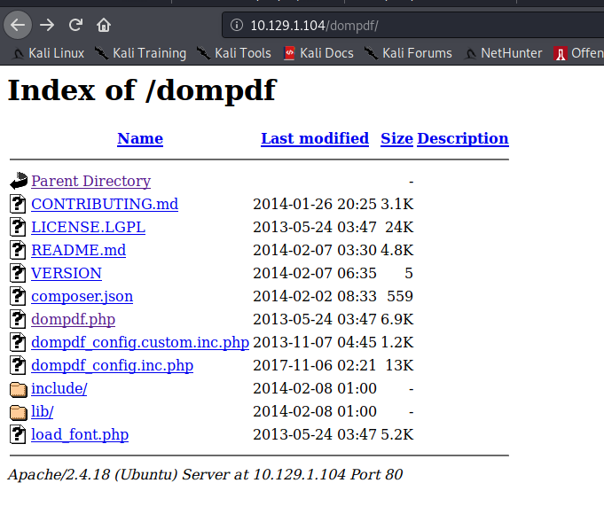Open the Kali Linux bookmark
The width and height of the screenshot is (604, 522).
(x=48, y=53)
